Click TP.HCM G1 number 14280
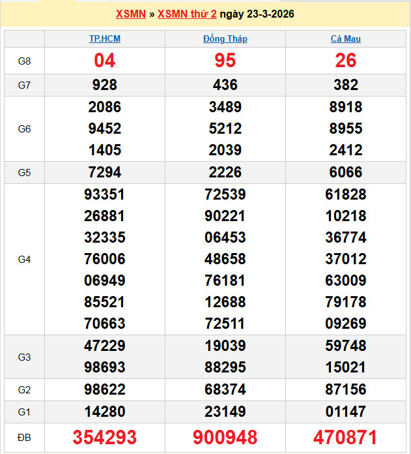Viewport: 411px width, 454px height. [x=105, y=412]
